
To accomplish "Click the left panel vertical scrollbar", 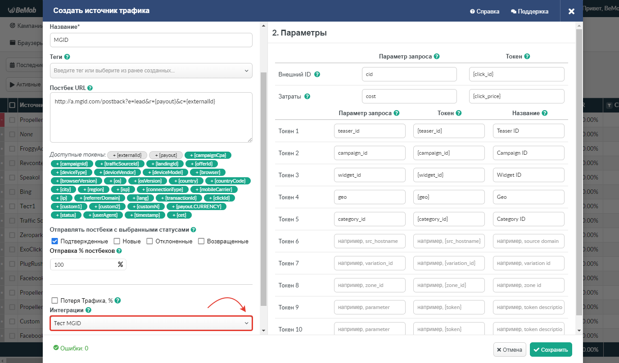I will click(x=264, y=189).
